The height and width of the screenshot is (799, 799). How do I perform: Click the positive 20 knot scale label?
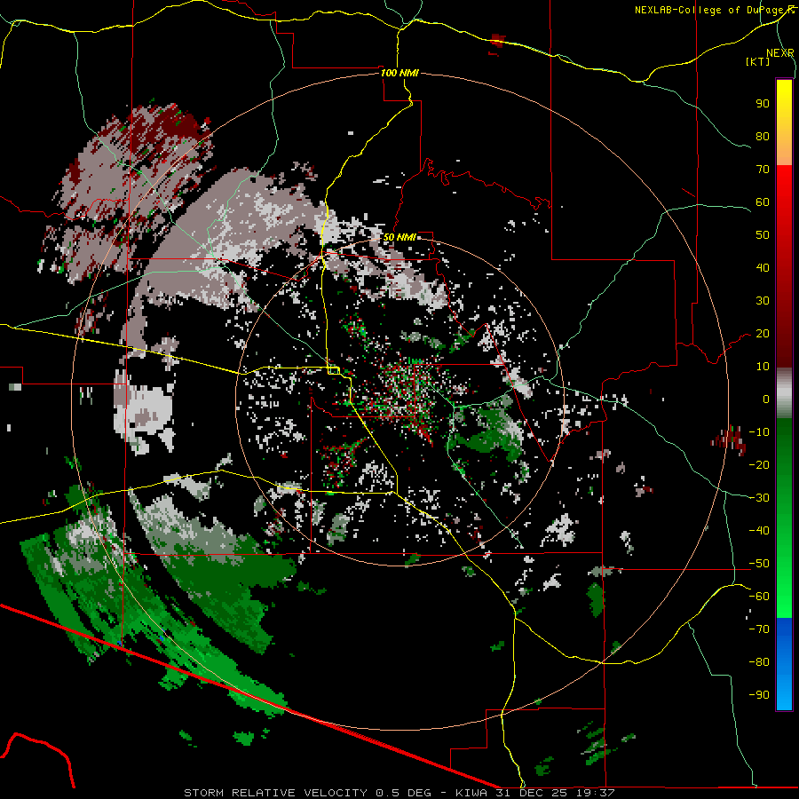point(763,334)
